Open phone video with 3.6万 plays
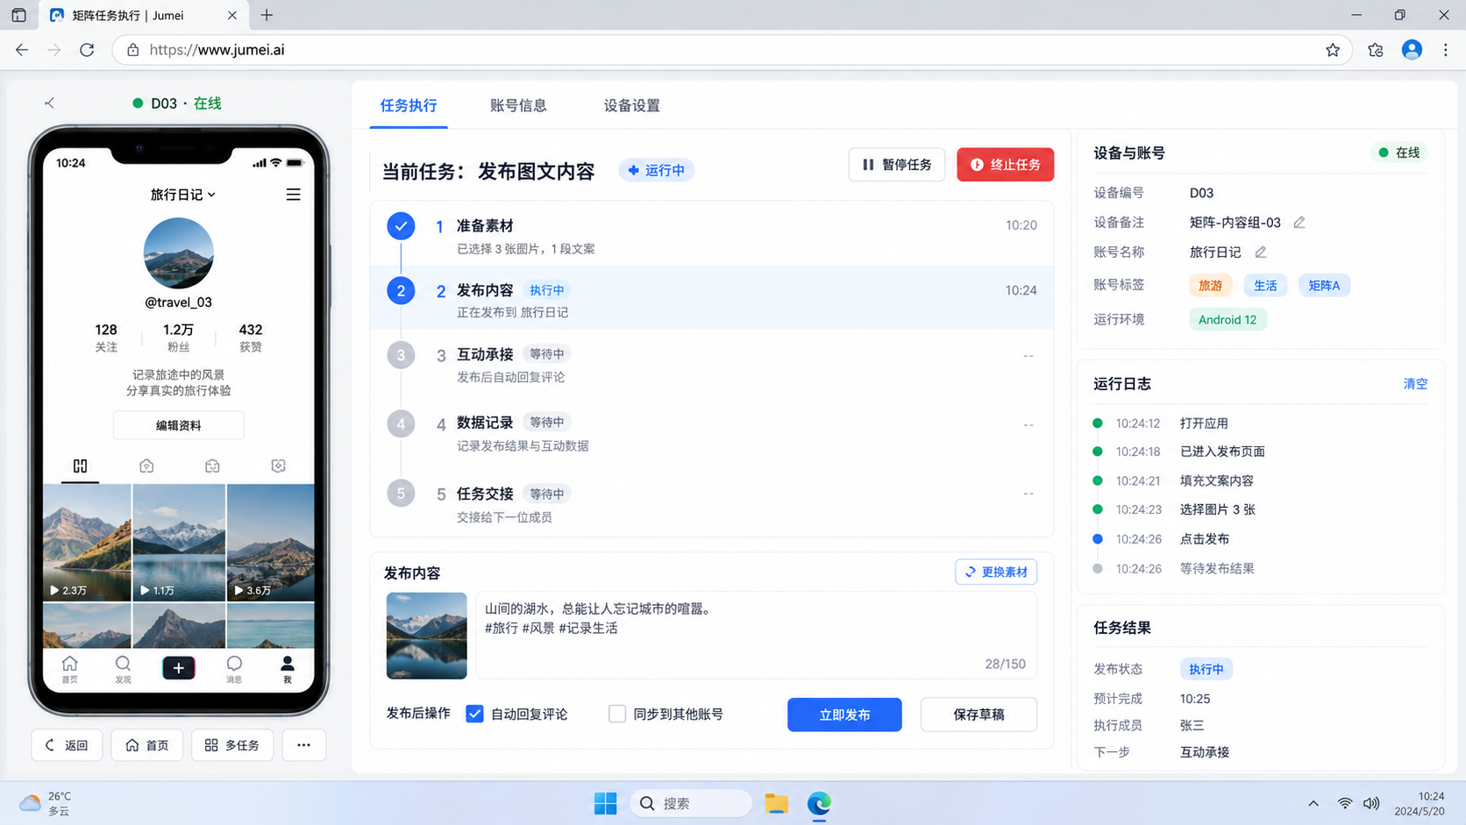This screenshot has width=1466, height=825. click(x=270, y=542)
